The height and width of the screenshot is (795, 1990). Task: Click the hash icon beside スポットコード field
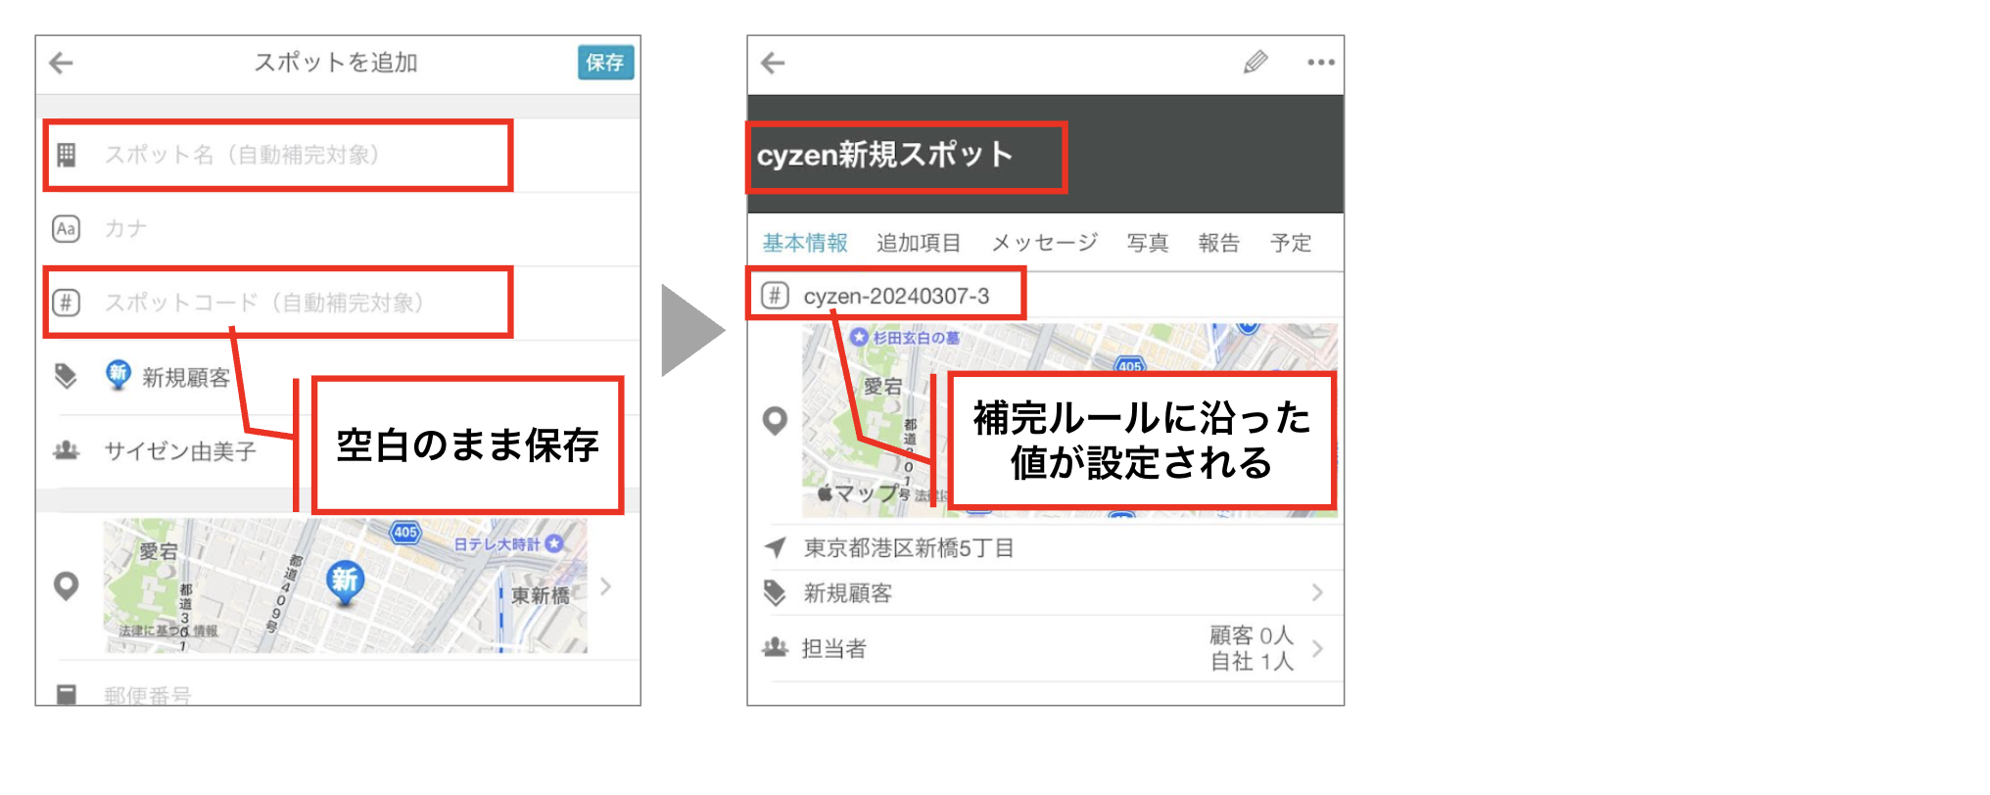coord(66,303)
